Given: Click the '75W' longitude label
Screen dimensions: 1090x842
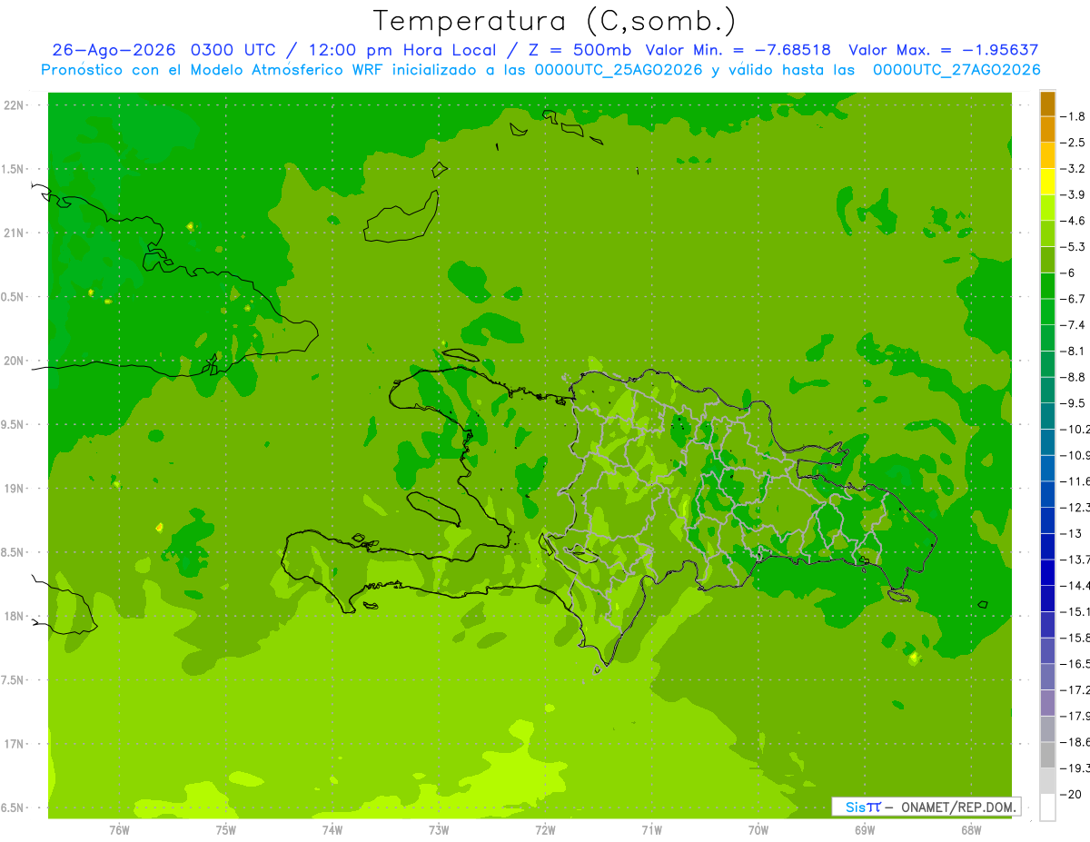Looking at the screenshot, I should (226, 830).
